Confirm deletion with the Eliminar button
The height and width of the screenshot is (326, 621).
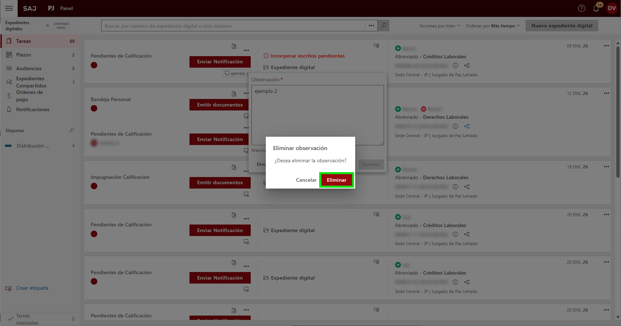(x=336, y=180)
